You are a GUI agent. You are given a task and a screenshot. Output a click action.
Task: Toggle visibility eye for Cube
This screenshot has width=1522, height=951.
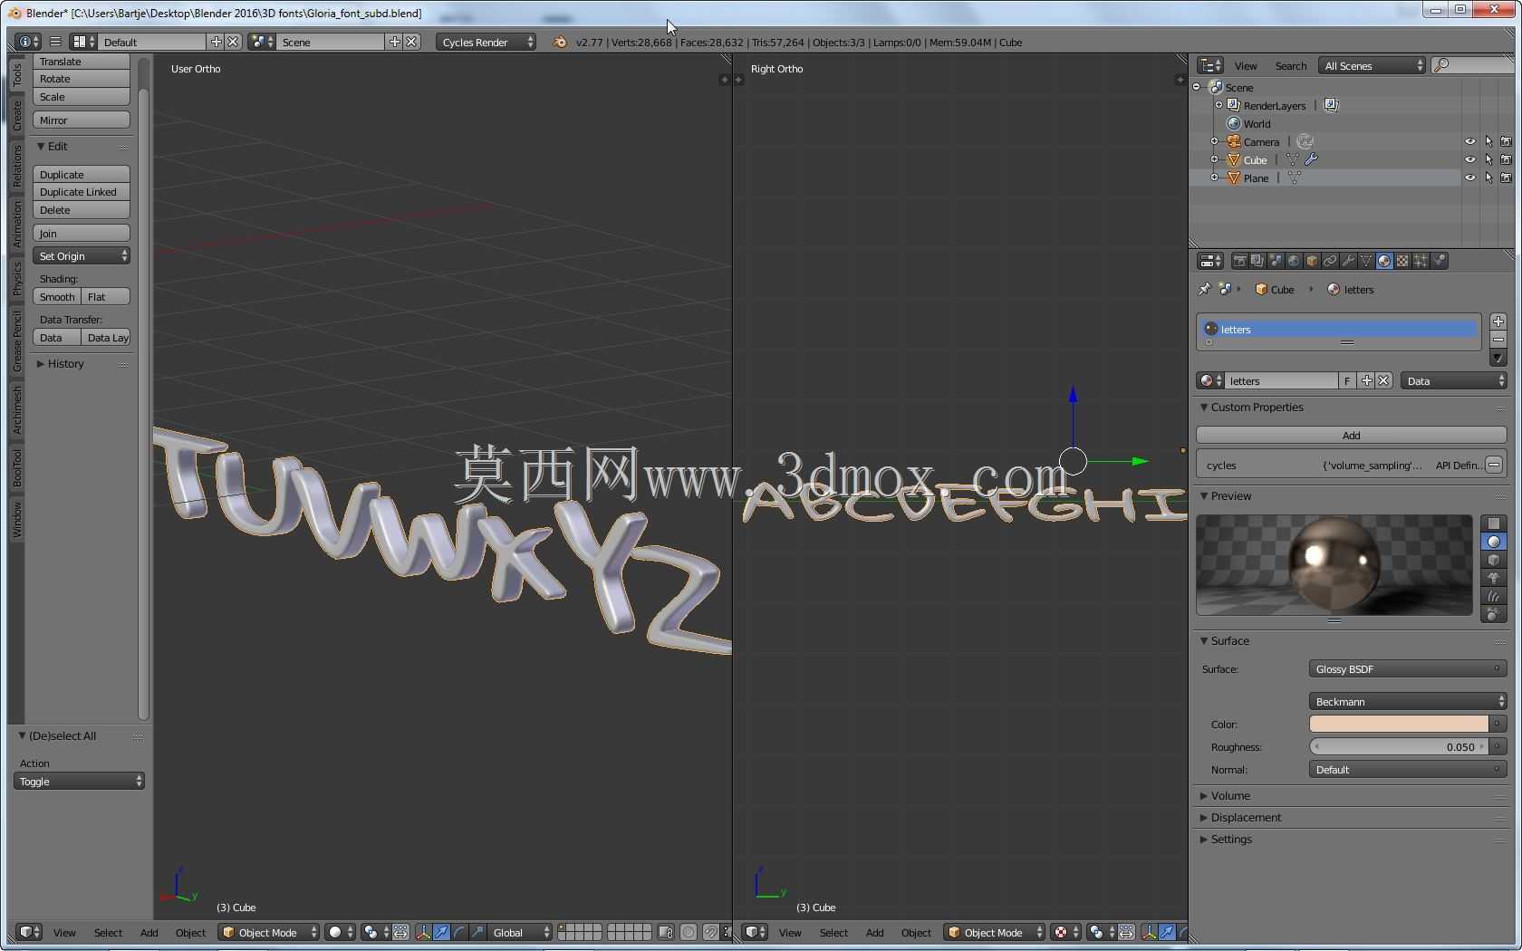click(1470, 159)
